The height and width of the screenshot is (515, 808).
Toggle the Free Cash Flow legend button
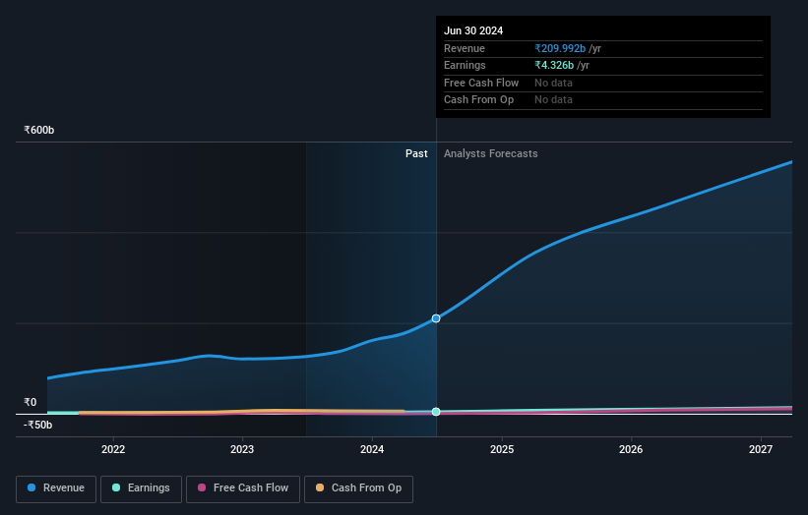[243, 488]
